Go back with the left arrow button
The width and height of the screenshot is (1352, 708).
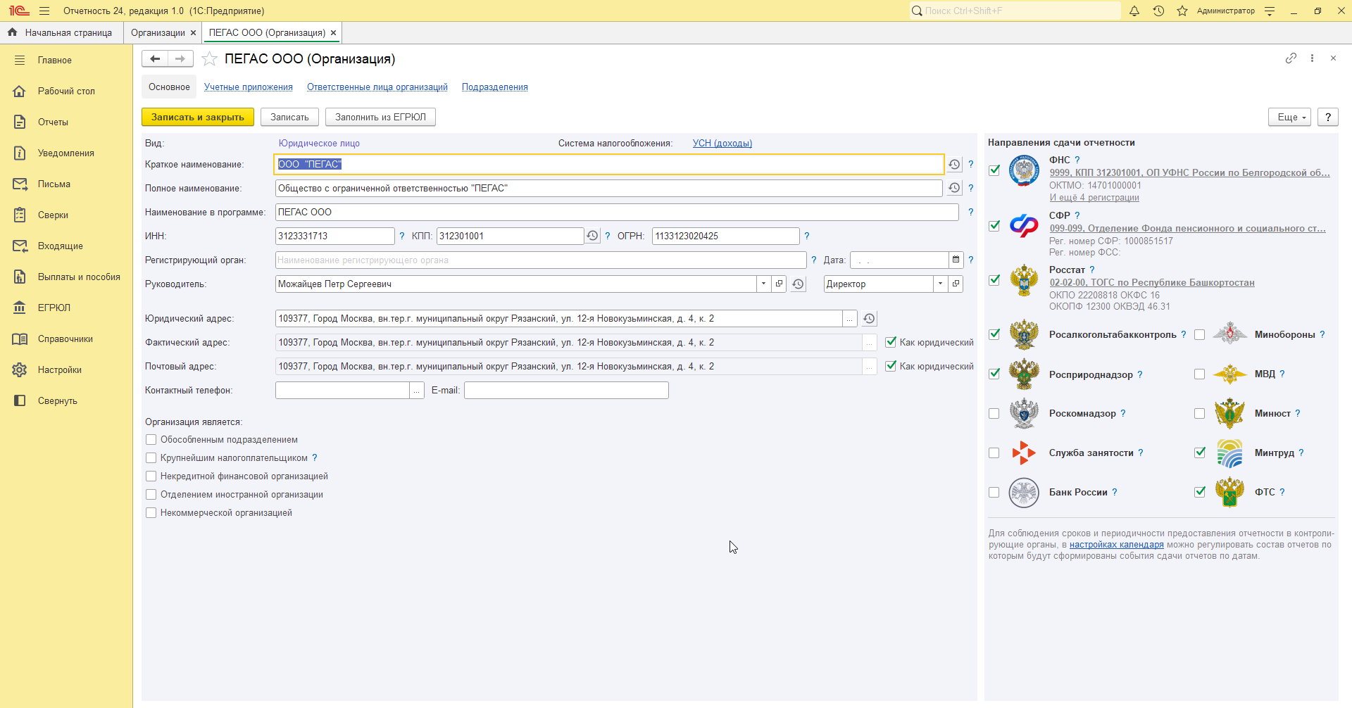[155, 59]
